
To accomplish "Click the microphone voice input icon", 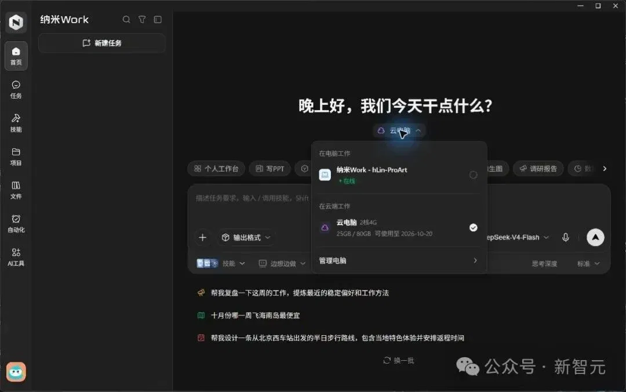I will click(x=566, y=237).
